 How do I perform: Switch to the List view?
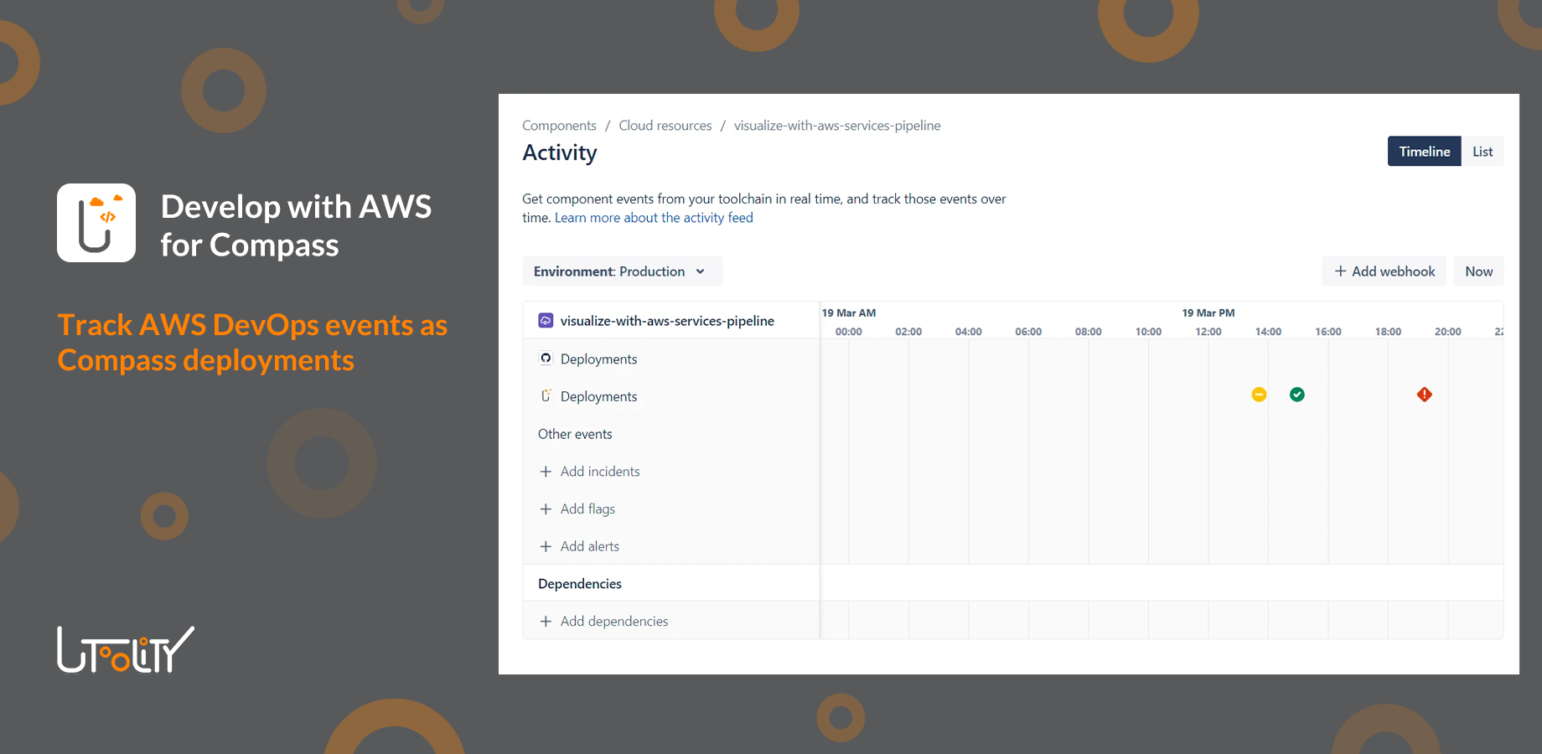tap(1482, 151)
